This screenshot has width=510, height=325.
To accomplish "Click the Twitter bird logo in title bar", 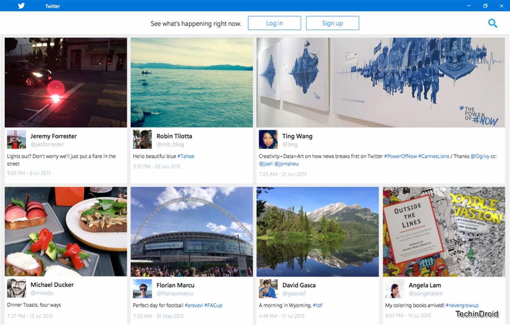I will pyautogui.click(x=22, y=6).
